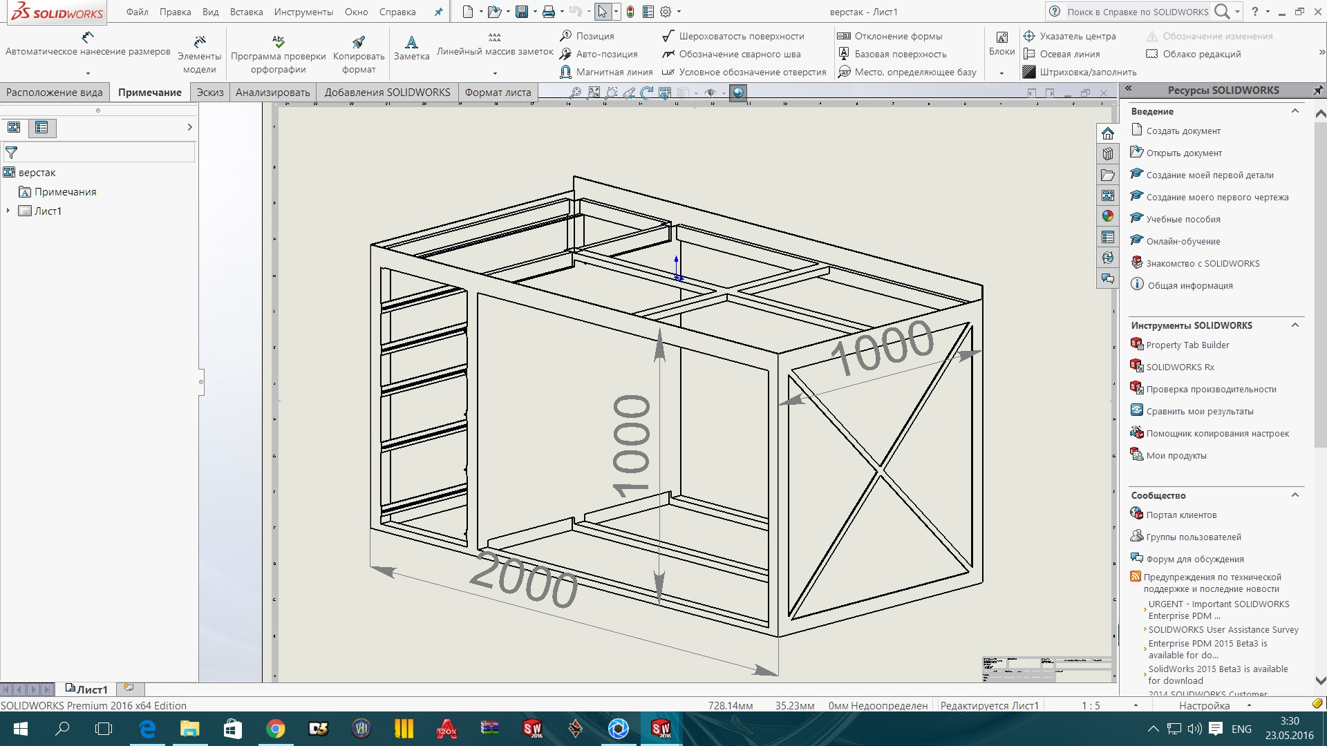Expand the Примечания node in tree
This screenshot has height=746, width=1327.
tap(6, 191)
